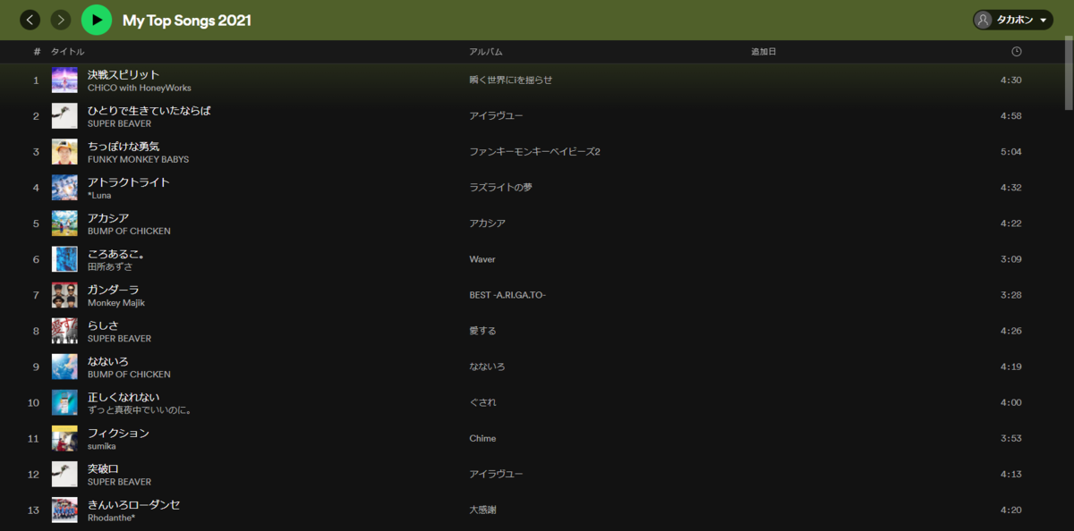Sort by the # column header
Screen dimensions: 1074x531
tap(37, 52)
